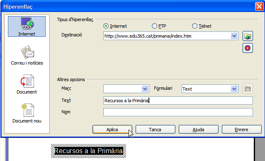Viewport: 265px width, 161px height.
Task: Focus the Text field with Recursos a la Primària
Action: 178,101
